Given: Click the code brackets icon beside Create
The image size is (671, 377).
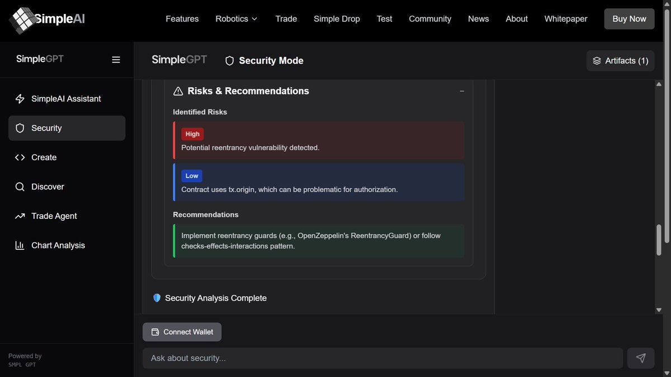Looking at the screenshot, I should coord(20,158).
